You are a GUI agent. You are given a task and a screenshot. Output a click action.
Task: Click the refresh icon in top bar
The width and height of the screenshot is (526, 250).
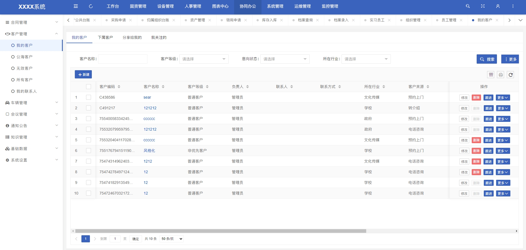[91, 6]
